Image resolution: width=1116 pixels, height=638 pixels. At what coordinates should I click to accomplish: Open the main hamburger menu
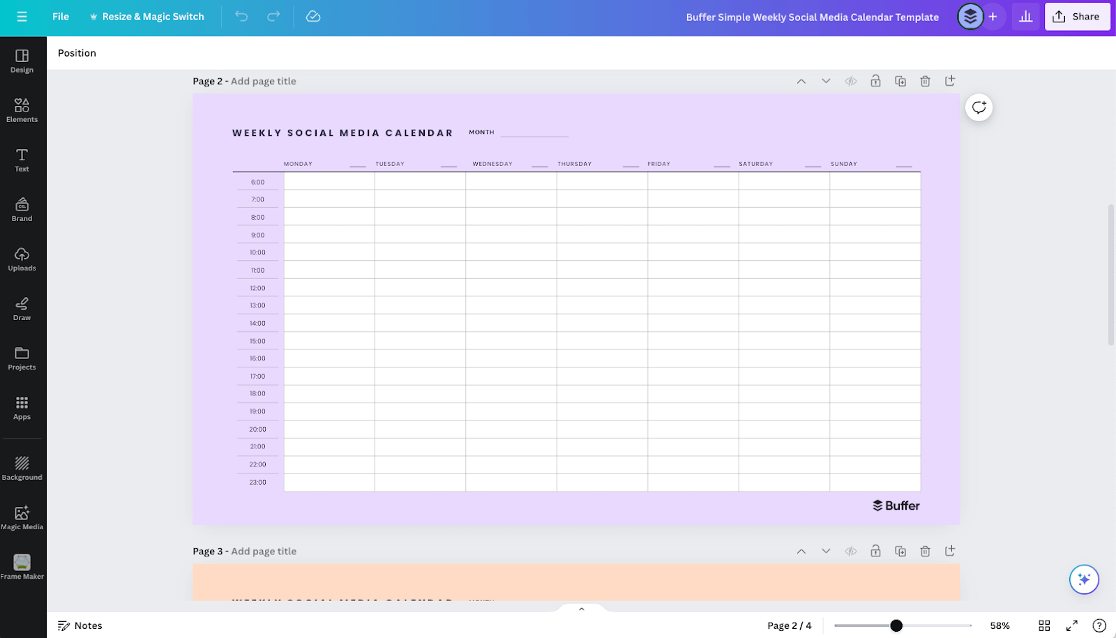click(x=22, y=17)
